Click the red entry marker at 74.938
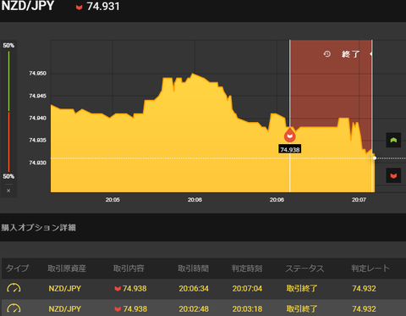406x316 pixels. pyautogui.click(x=289, y=135)
